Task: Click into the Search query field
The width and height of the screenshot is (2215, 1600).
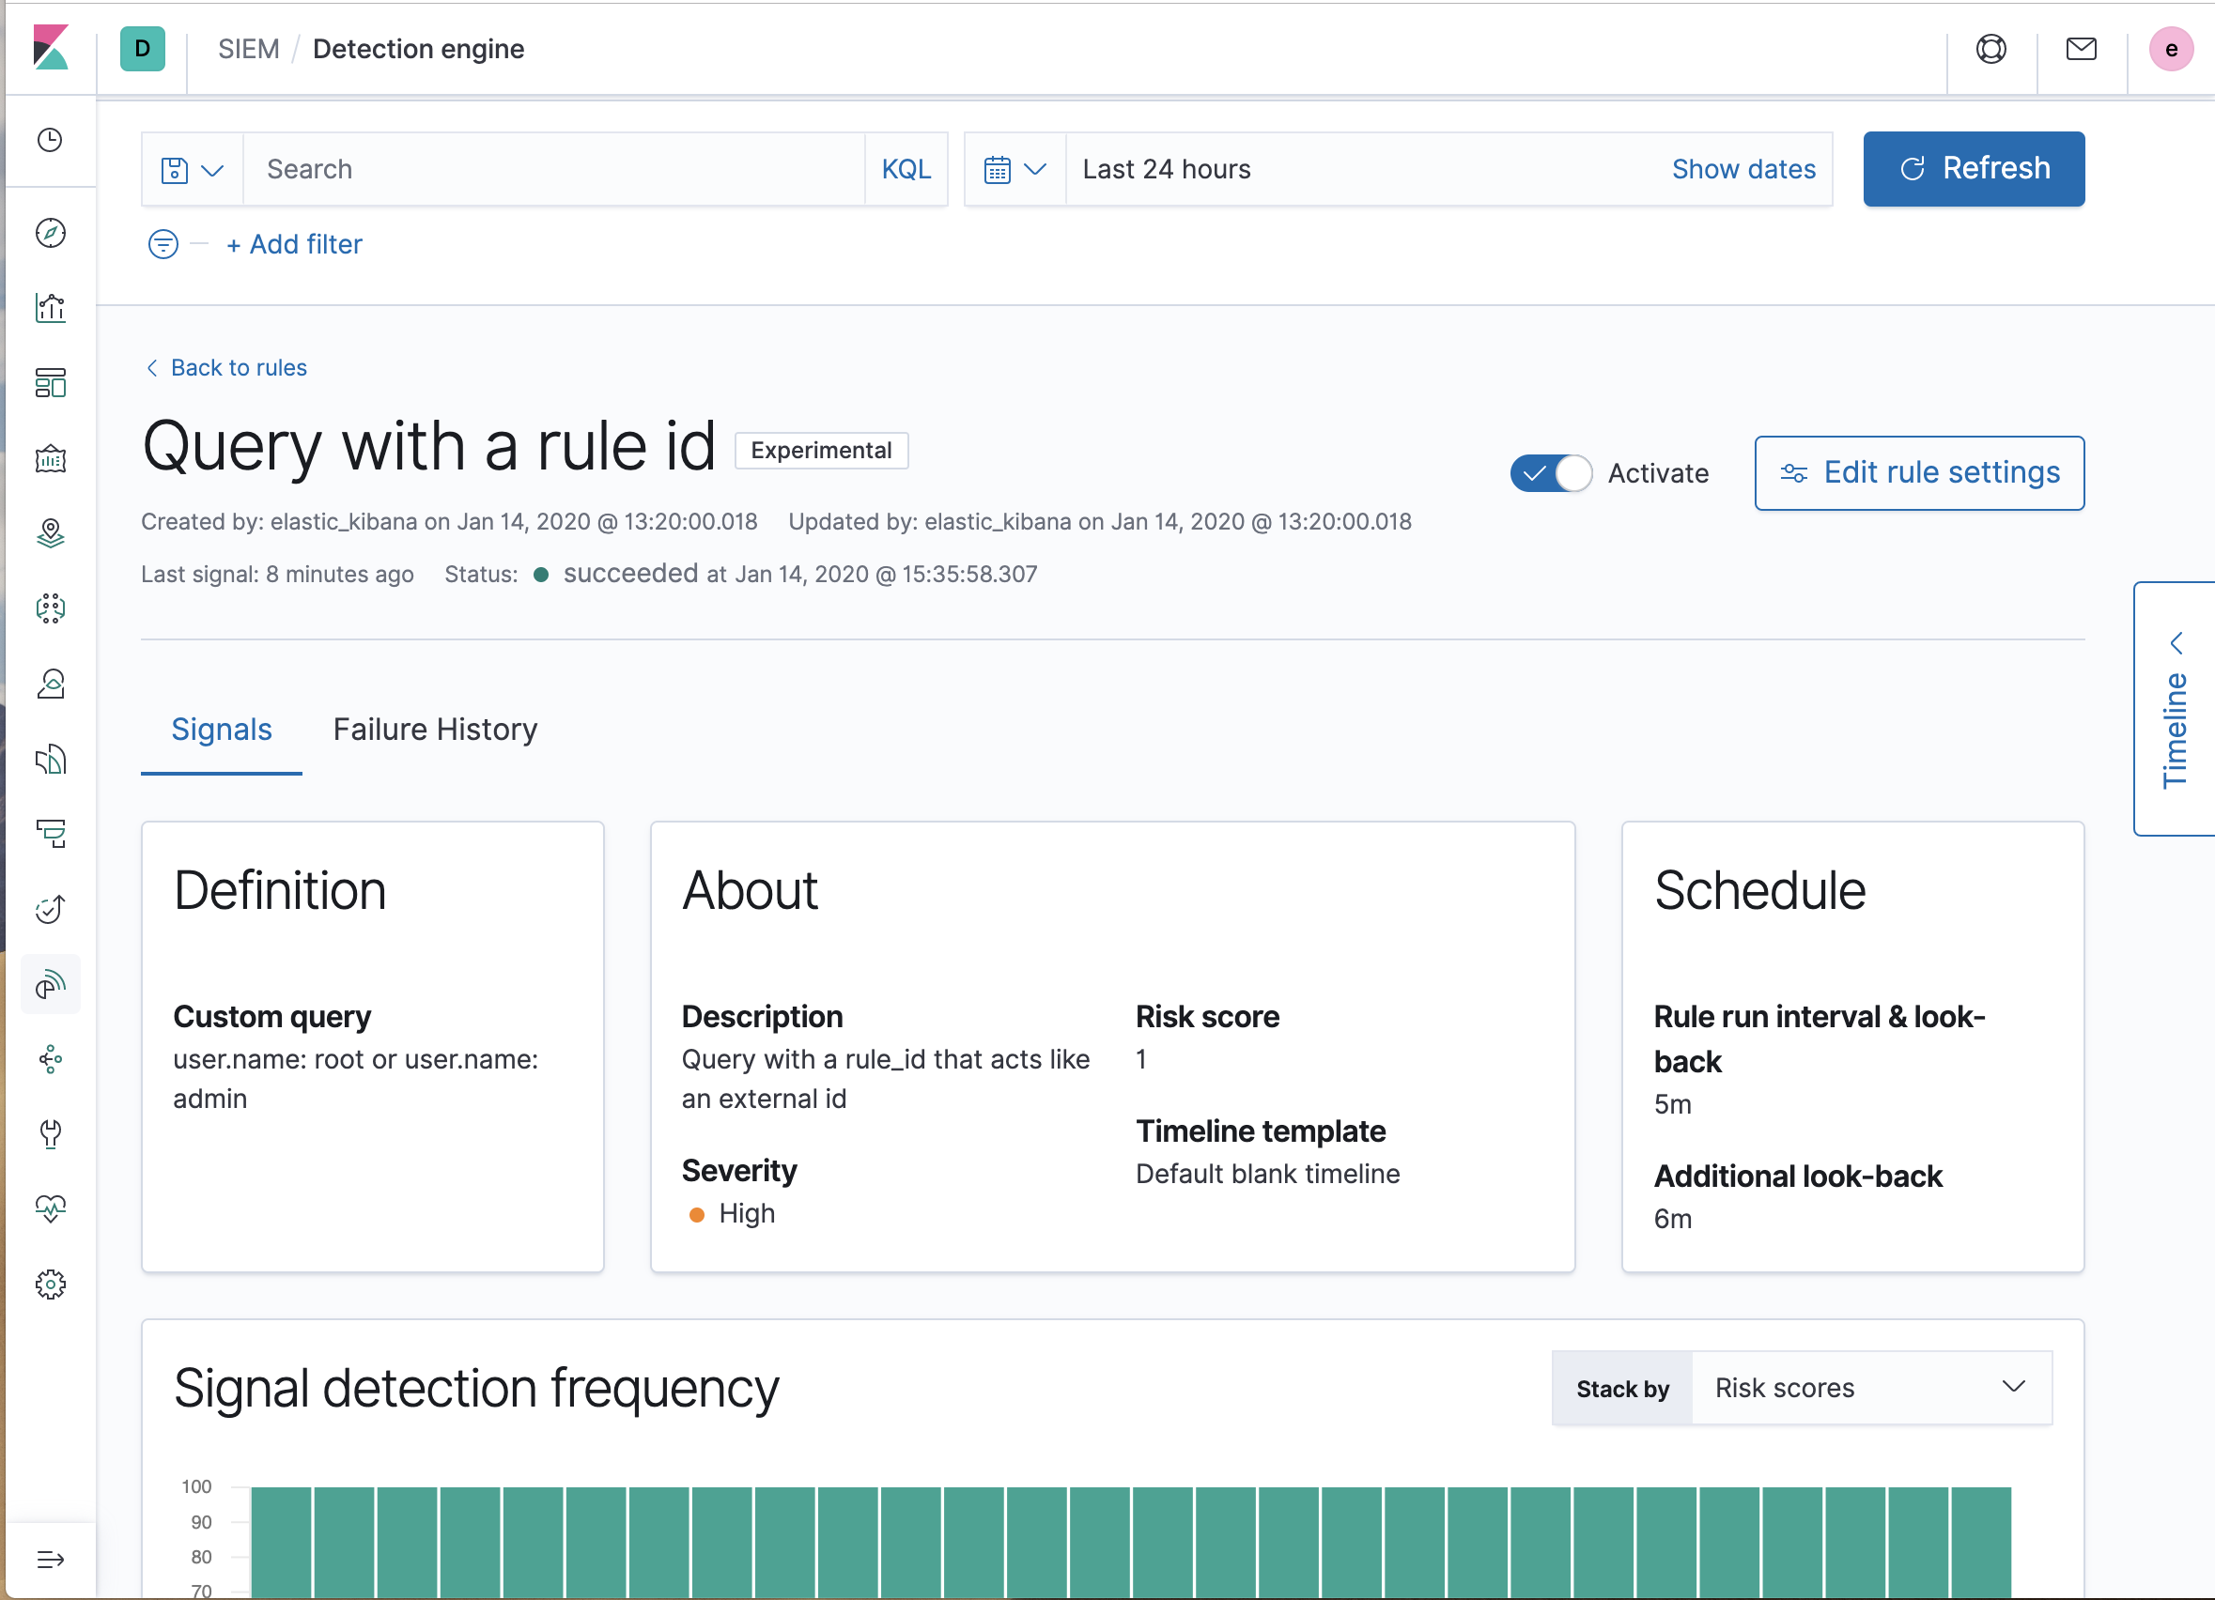Action: tap(554, 169)
